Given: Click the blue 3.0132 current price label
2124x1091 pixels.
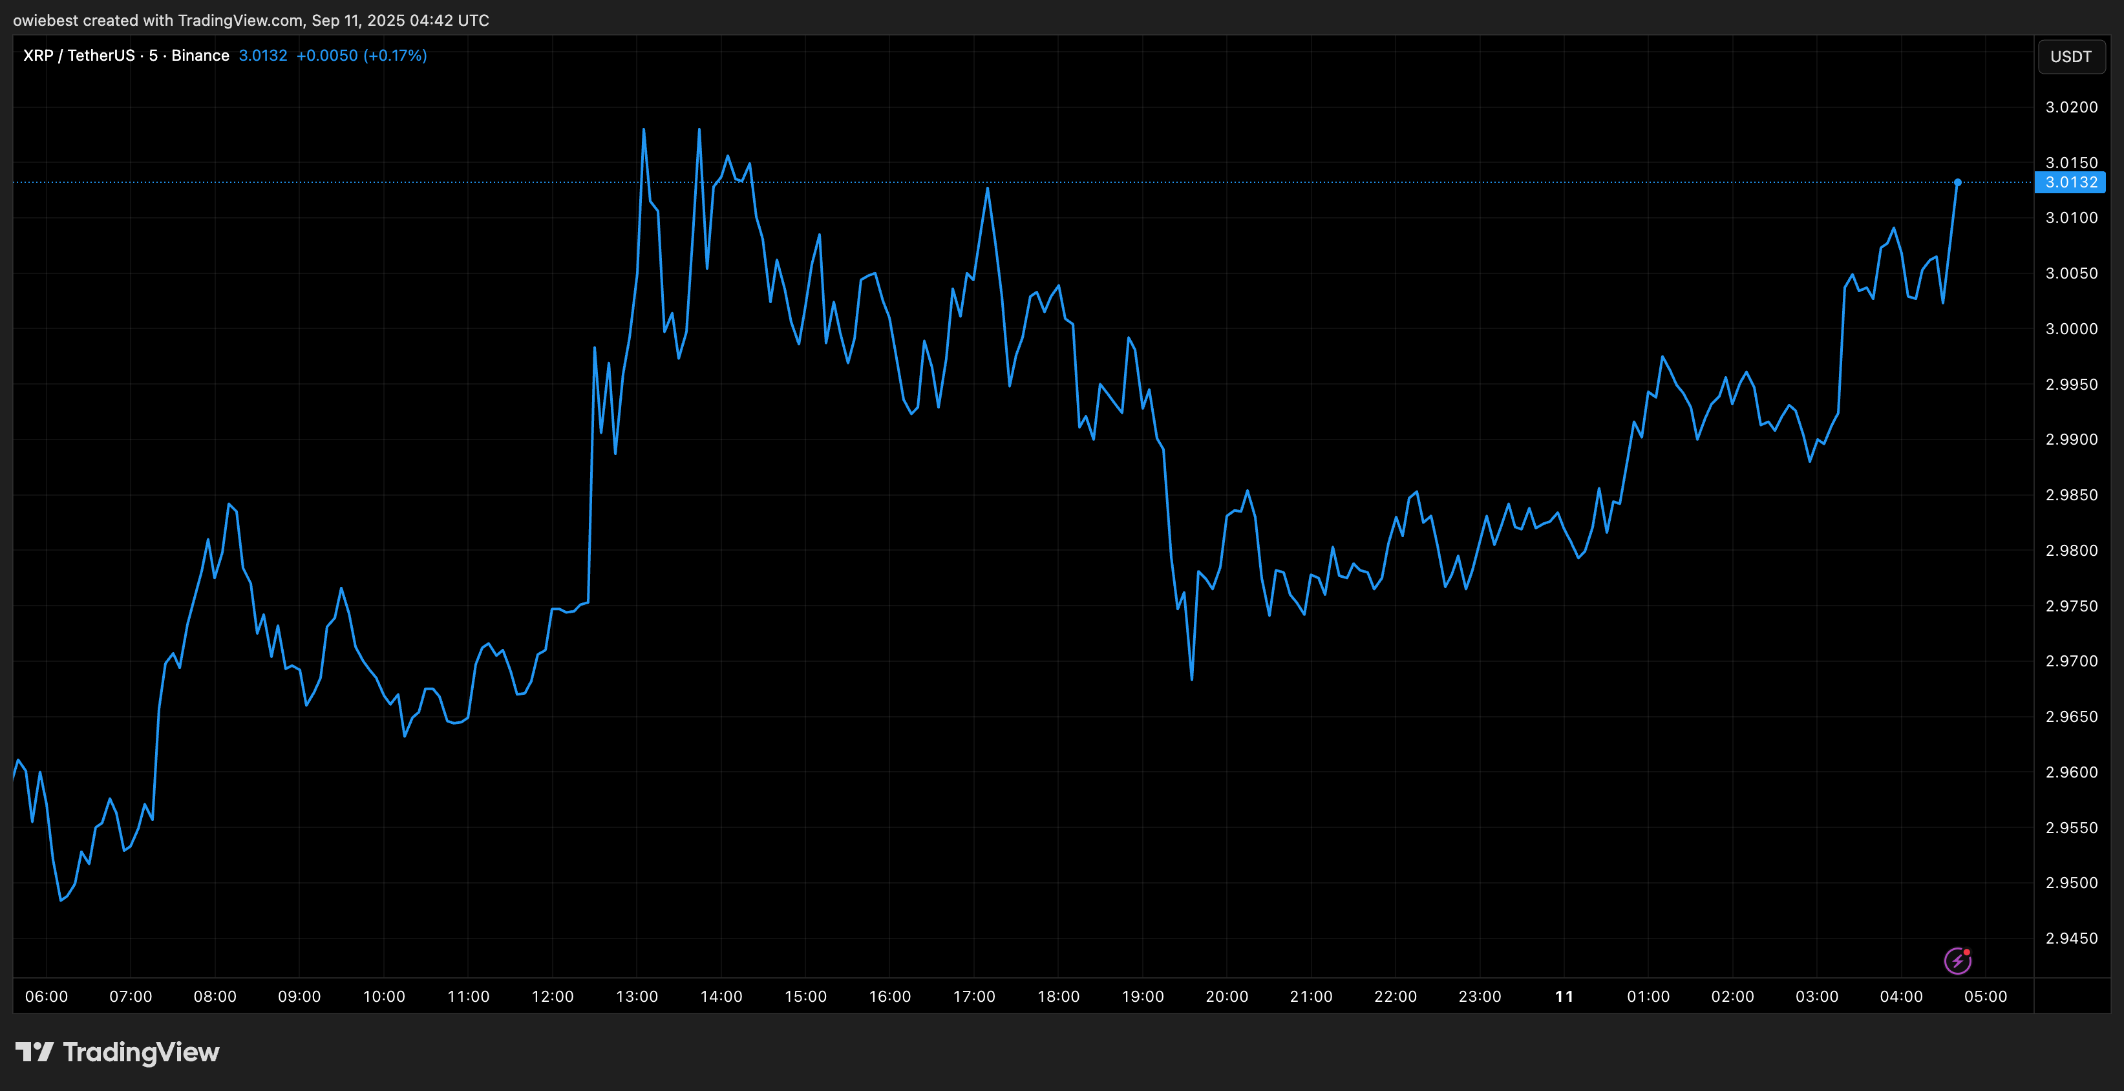Looking at the screenshot, I should click(2070, 182).
